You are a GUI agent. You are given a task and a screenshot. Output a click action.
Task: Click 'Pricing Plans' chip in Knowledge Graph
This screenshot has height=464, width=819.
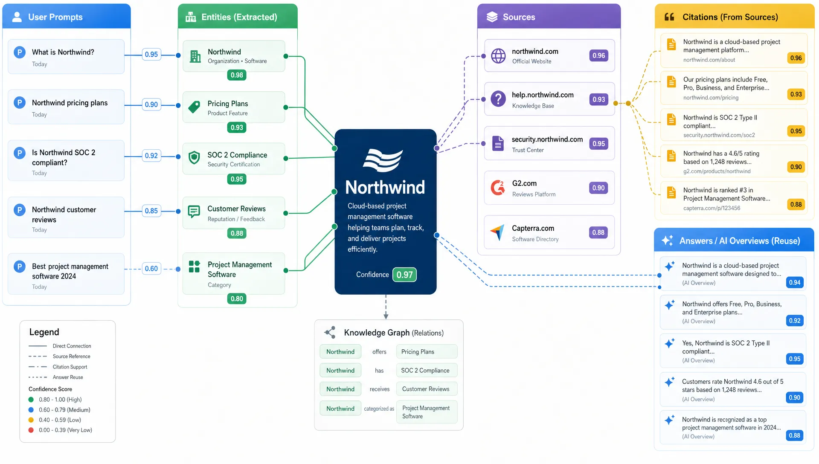[x=427, y=352]
